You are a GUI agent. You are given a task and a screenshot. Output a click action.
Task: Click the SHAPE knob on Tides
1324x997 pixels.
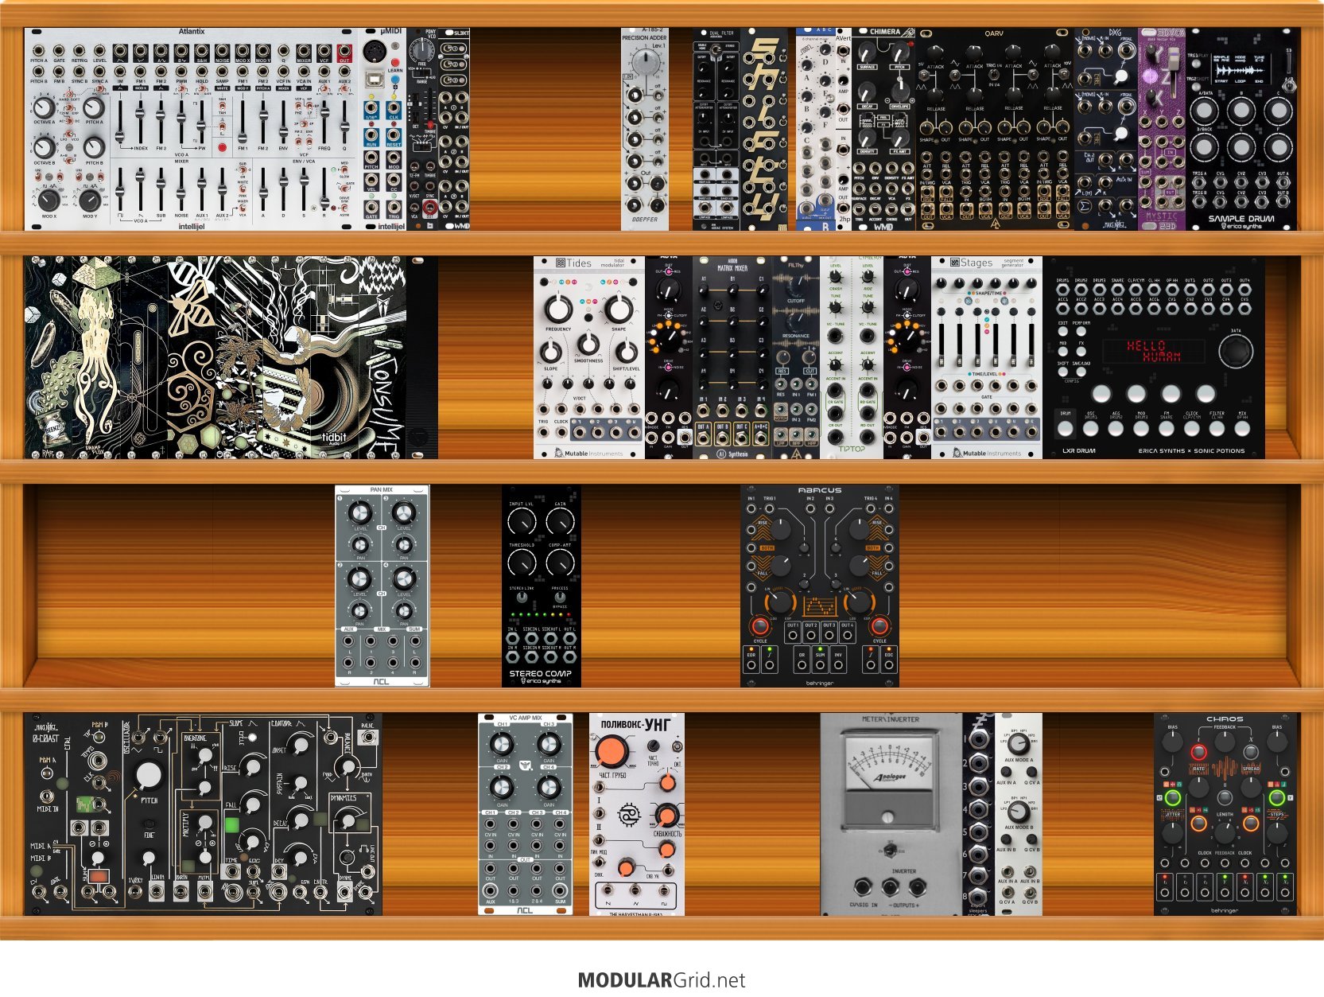point(618,307)
